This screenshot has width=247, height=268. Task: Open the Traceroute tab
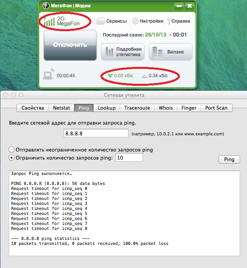coord(137,108)
